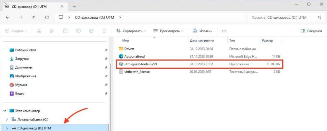Expand the Этот компьютер tree node

pos(5,111)
